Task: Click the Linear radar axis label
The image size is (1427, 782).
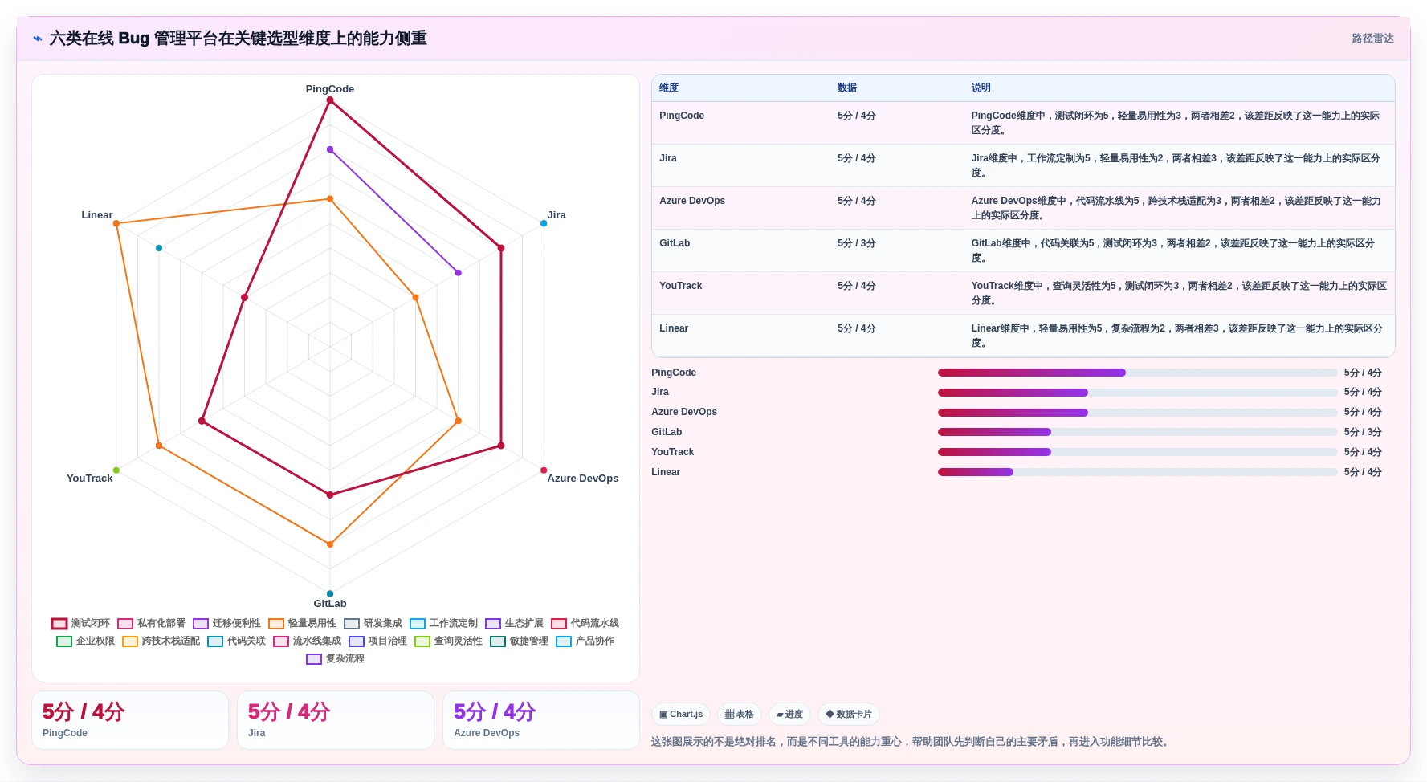Action: (x=97, y=215)
